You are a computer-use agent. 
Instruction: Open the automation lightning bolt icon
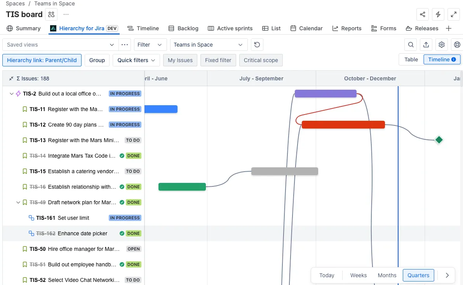click(x=438, y=14)
